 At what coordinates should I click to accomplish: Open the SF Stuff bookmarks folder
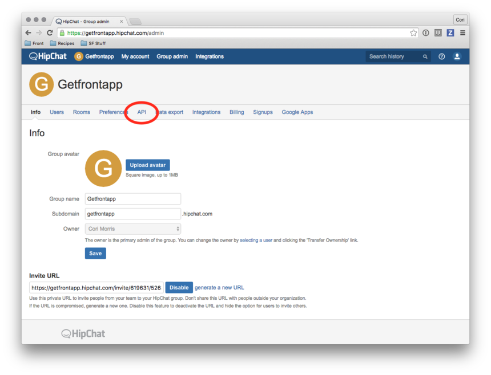pos(93,43)
